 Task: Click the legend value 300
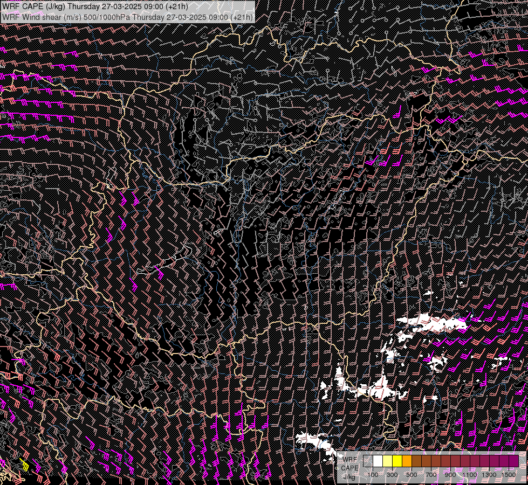pos(392,475)
